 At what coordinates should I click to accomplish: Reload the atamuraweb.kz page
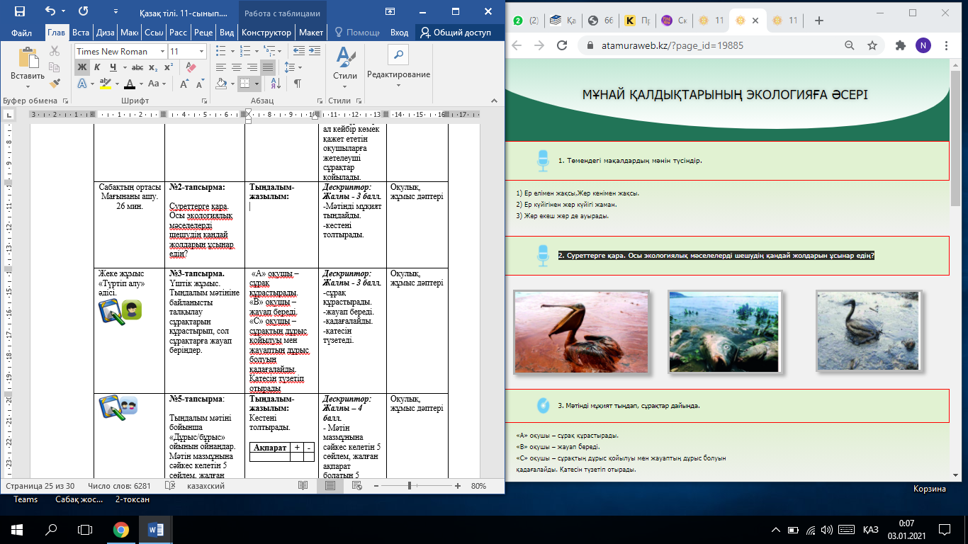point(562,45)
